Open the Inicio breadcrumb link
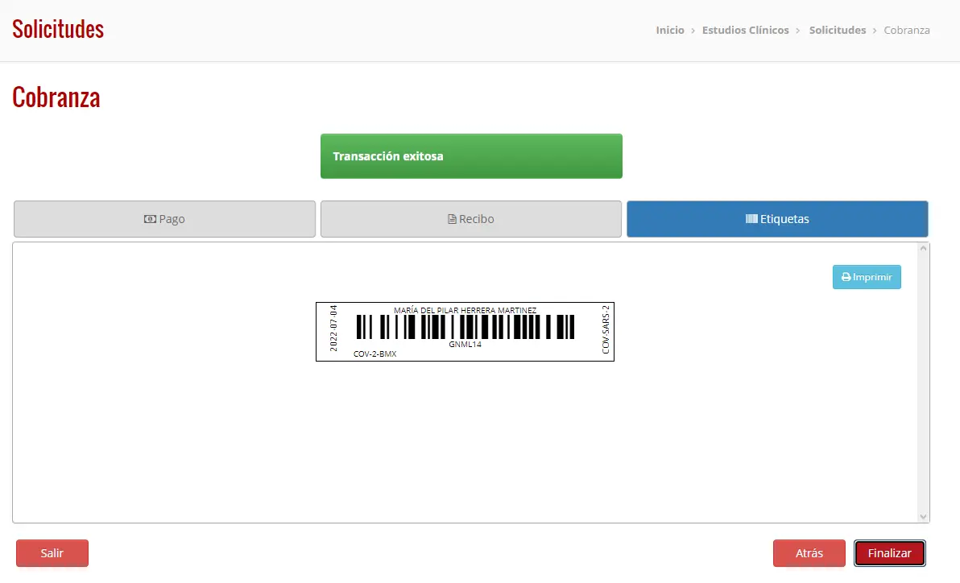This screenshot has width=960, height=583. [x=670, y=30]
